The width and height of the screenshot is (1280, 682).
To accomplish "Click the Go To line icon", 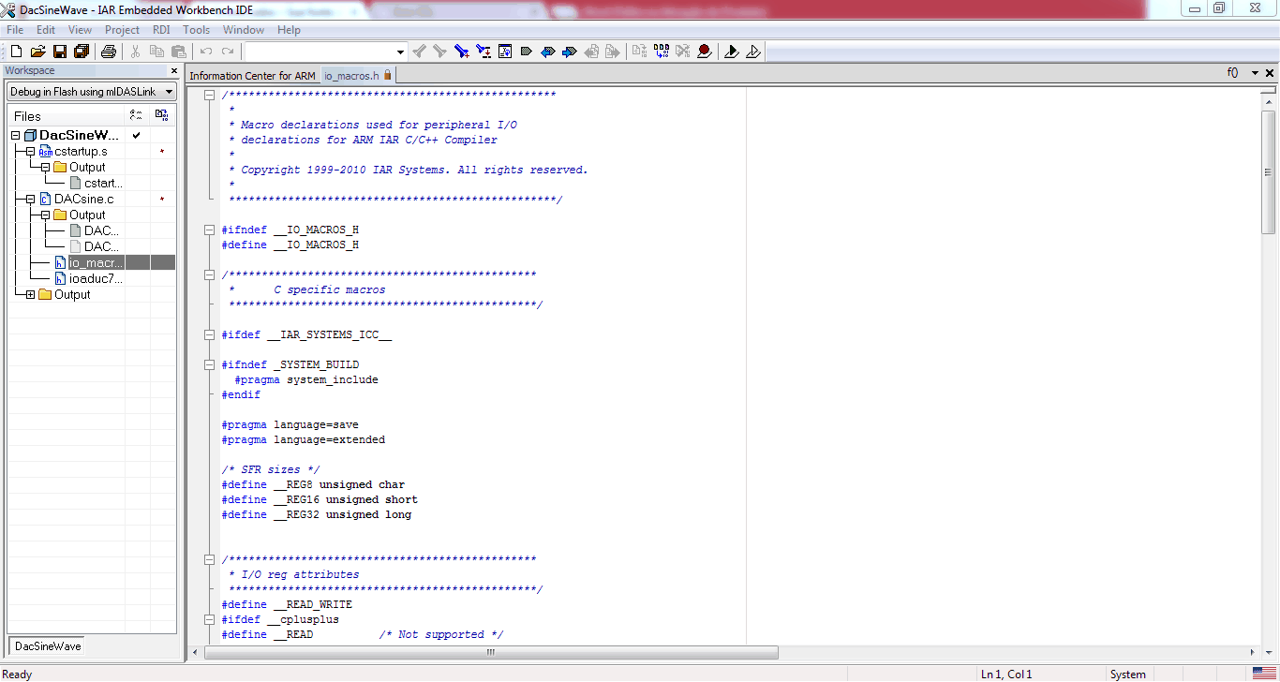I will pyautogui.click(x=504, y=52).
